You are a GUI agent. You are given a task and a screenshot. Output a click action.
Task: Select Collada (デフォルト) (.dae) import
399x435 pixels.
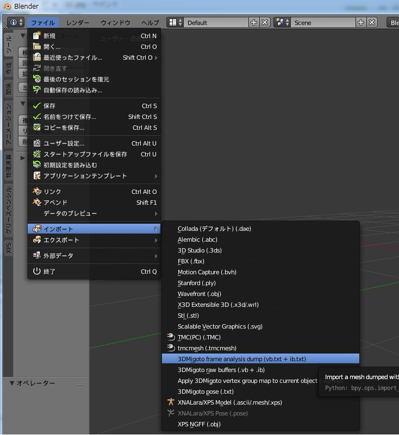click(x=260, y=229)
